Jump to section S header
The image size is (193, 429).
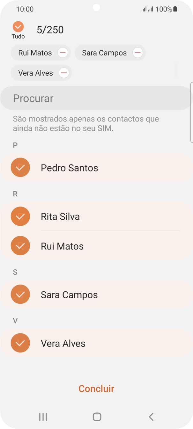pyautogui.click(x=15, y=272)
